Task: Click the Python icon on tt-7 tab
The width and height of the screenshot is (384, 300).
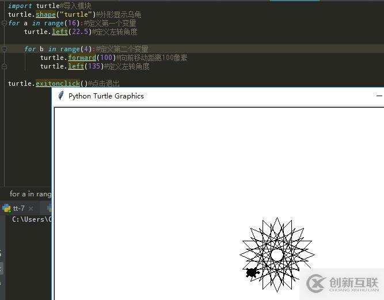Action: point(6,208)
